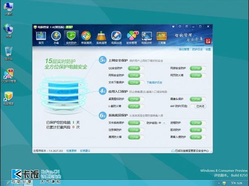
Task: Open the 修复漏洞 vulnerability repair icon
Action: click(86, 37)
